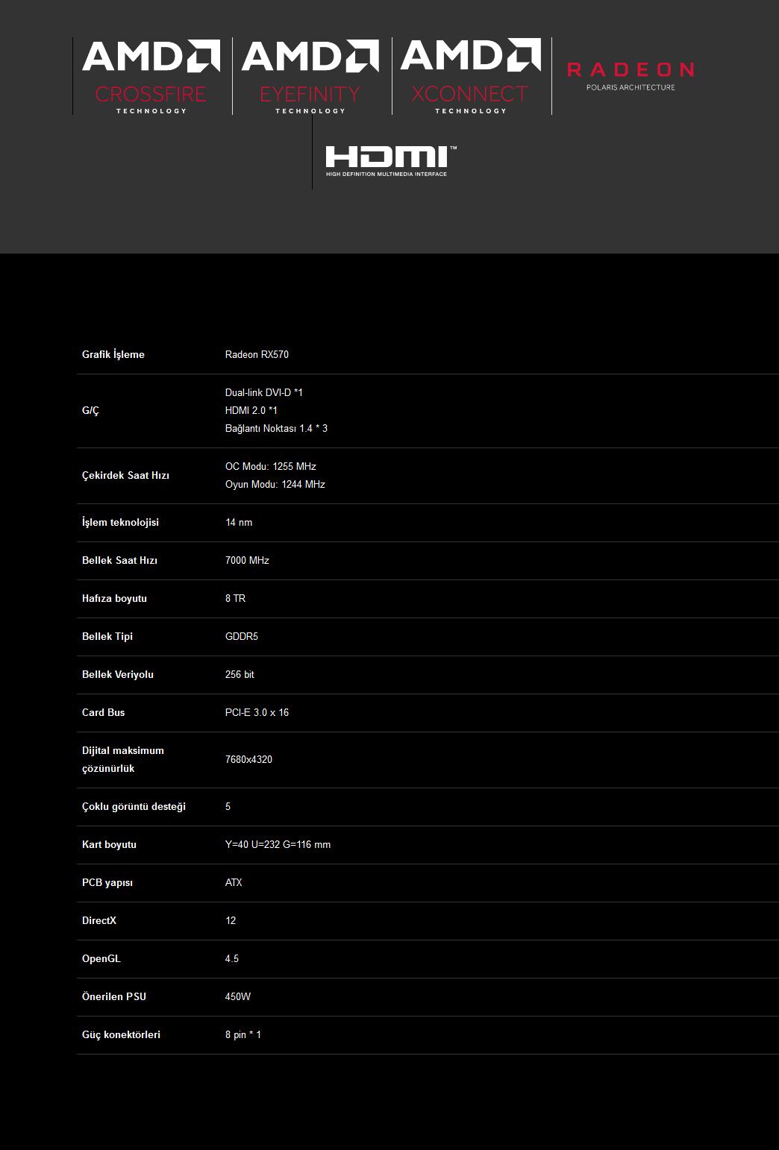Click the 'Çekirdek Saat Hızı' label
The height and width of the screenshot is (1150, 779).
[x=125, y=475]
